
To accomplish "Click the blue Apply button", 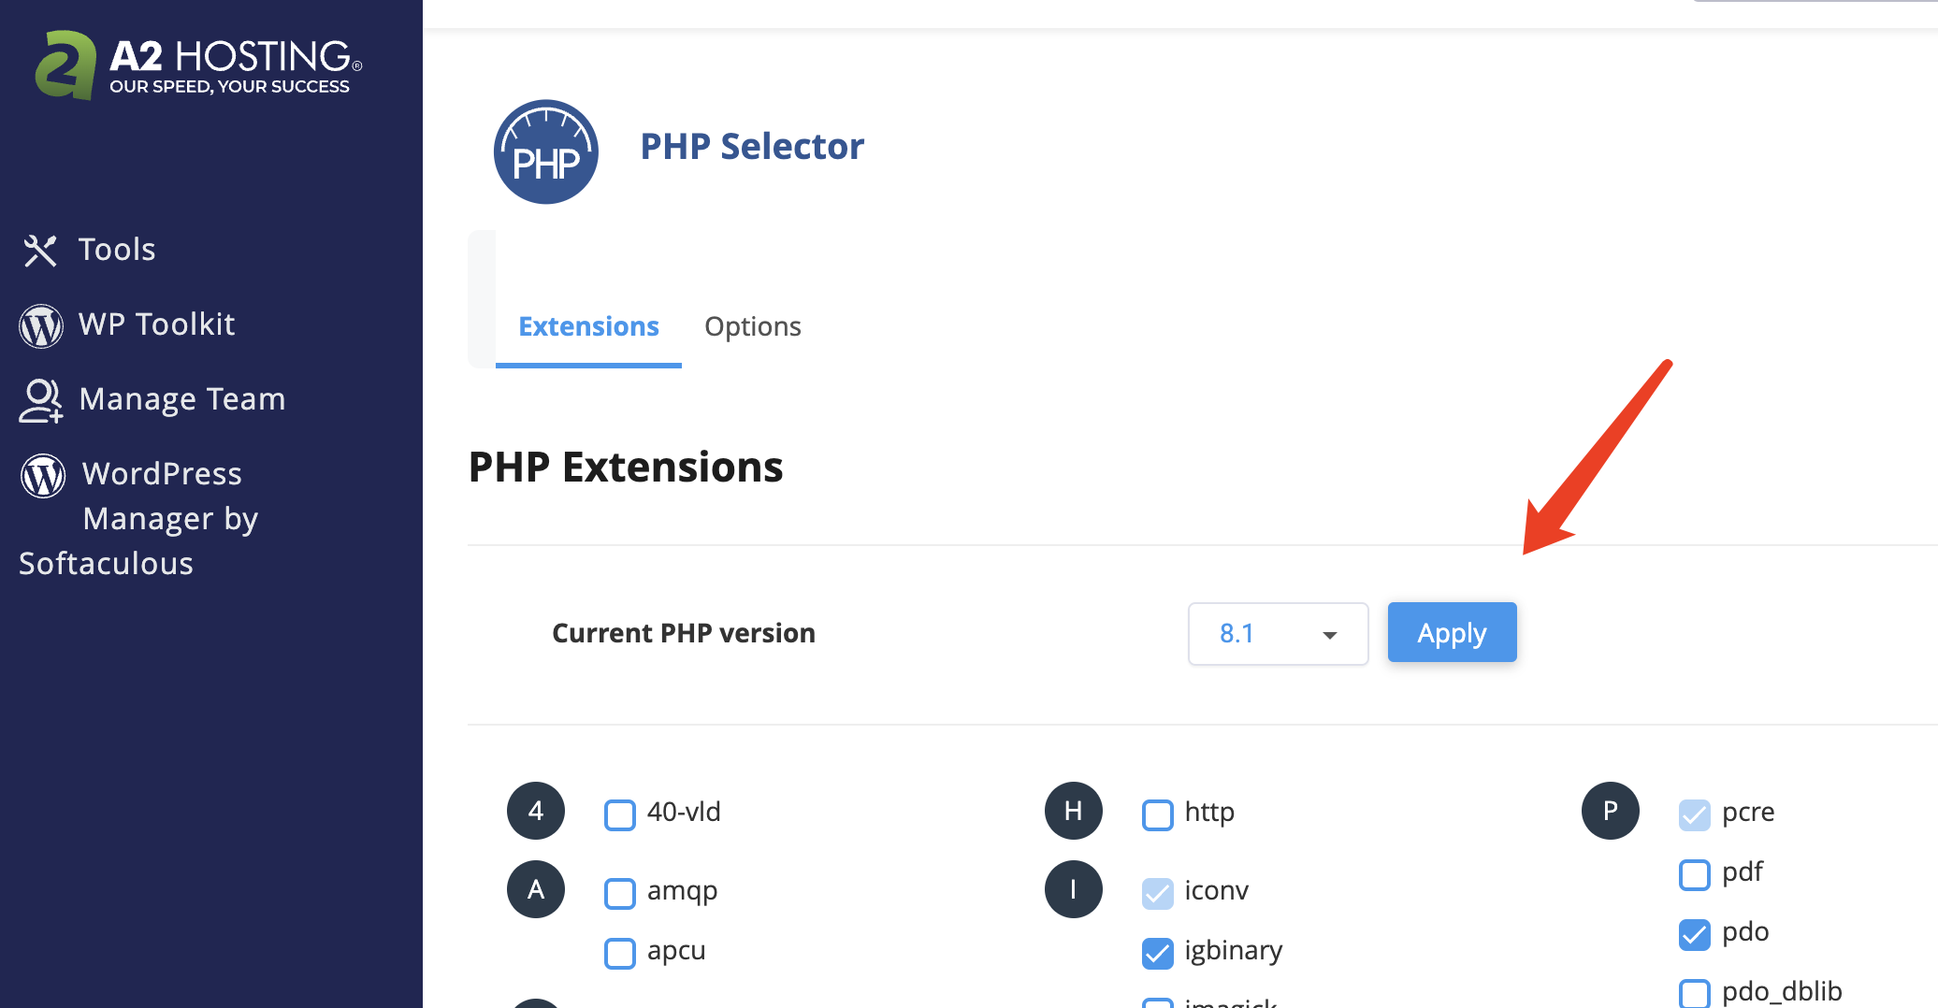I will pyautogui.click(x=1452, y=632).
